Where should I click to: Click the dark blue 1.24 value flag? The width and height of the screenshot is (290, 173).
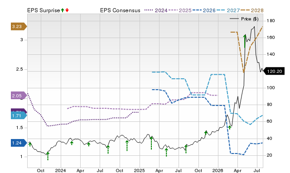[x=19, y=143]
